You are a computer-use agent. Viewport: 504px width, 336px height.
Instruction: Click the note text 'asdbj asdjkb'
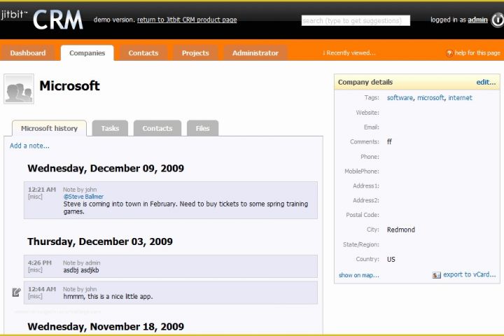81,270
